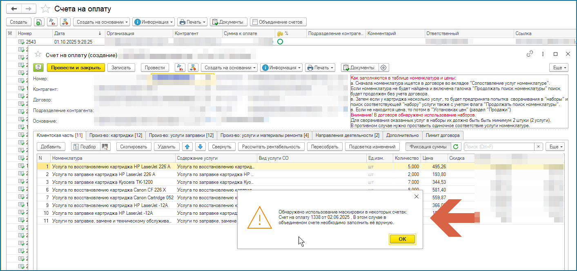Click the Провести и закрыть button
Viewport: 577px width, 271px height.
(x=76, y=68)
